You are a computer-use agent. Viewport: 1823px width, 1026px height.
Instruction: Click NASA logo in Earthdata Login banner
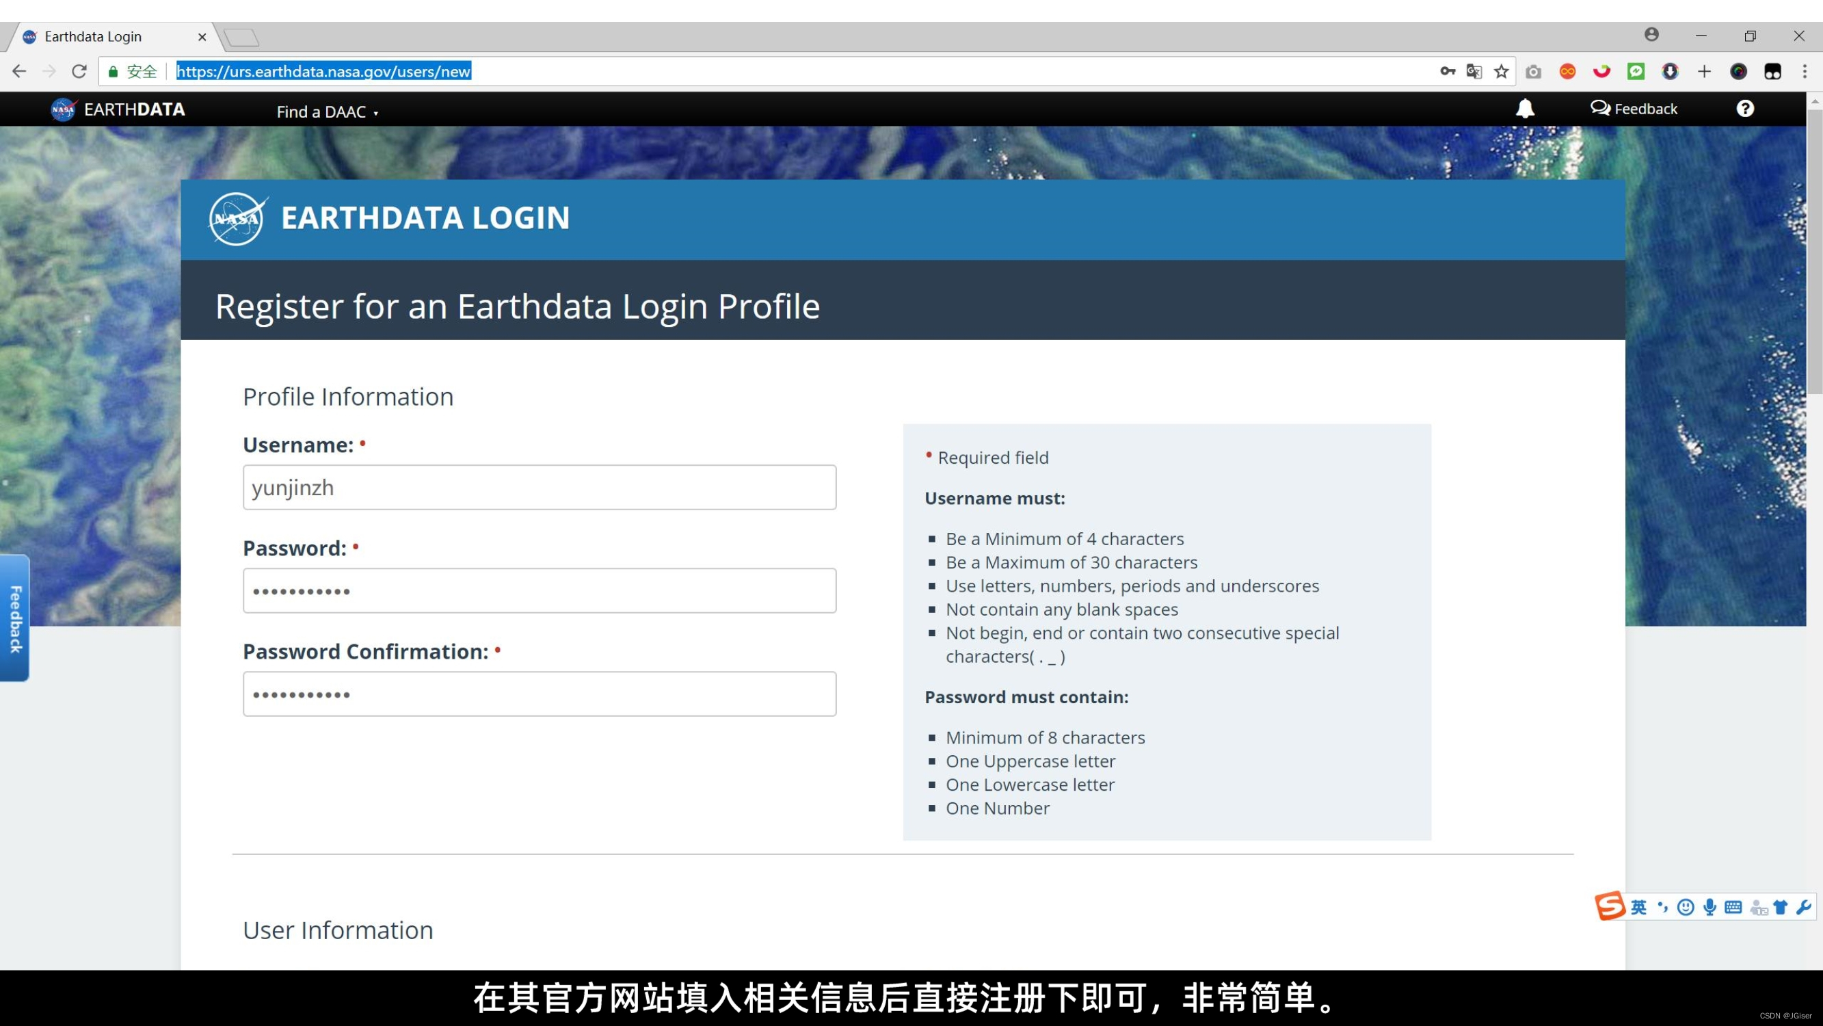pos(238,219)
